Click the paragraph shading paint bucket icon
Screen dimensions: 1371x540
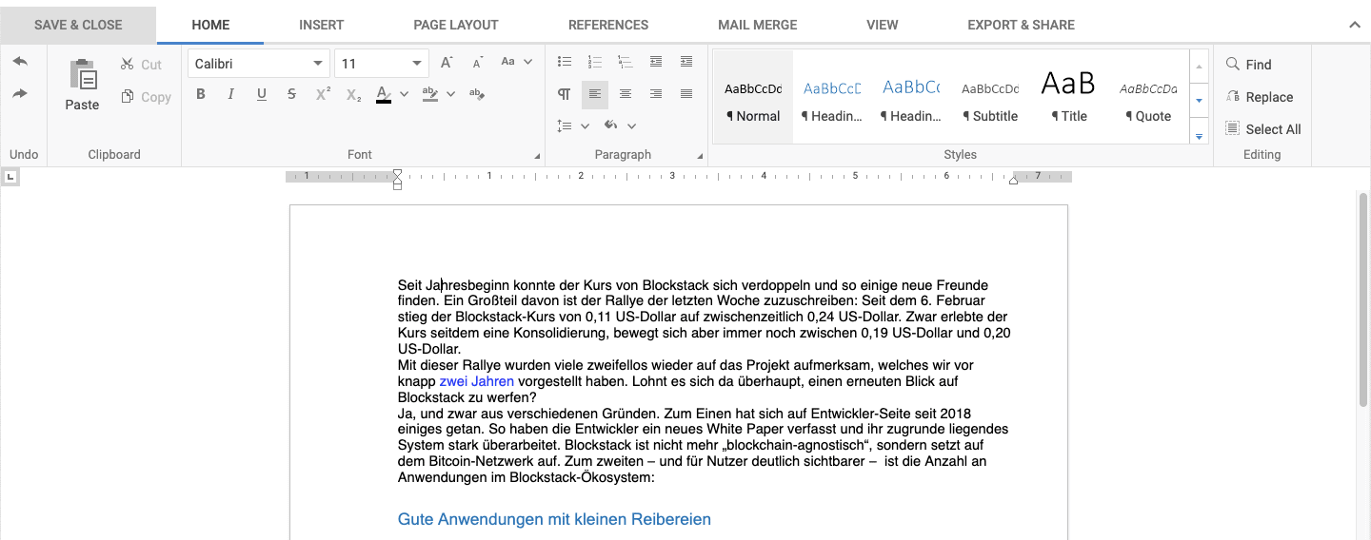tap(611, 125)
